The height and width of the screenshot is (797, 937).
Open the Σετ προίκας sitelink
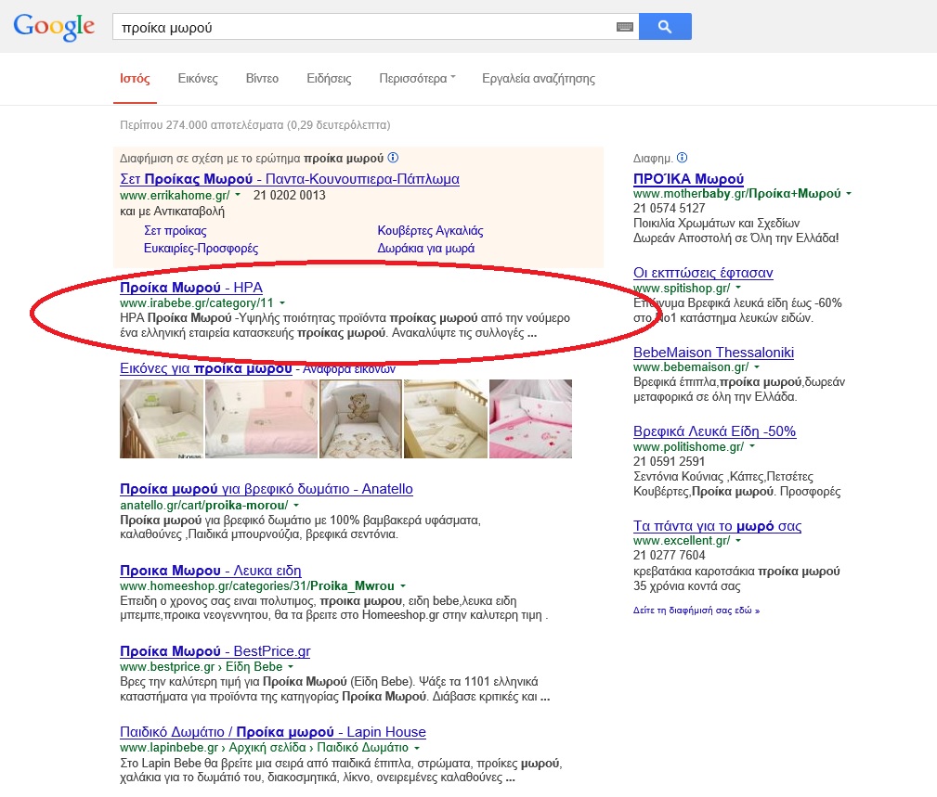(x=176, y=230)
